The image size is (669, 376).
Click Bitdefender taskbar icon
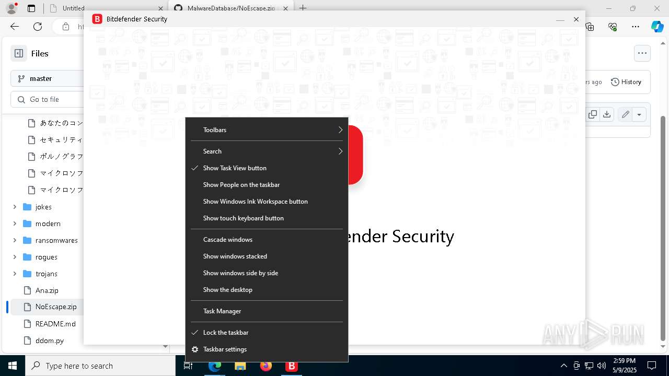click(291, 366)
